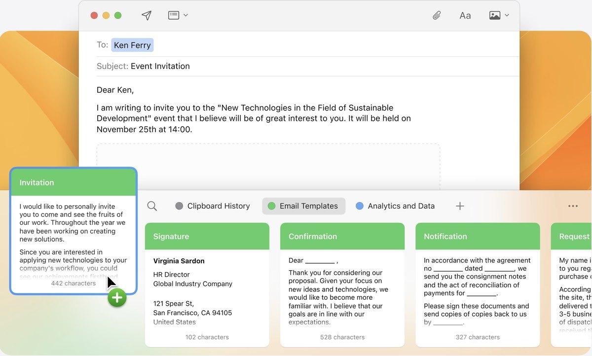592x356 pixels.
Task: Select the Confirmation template card
Action: pos(342,286)
